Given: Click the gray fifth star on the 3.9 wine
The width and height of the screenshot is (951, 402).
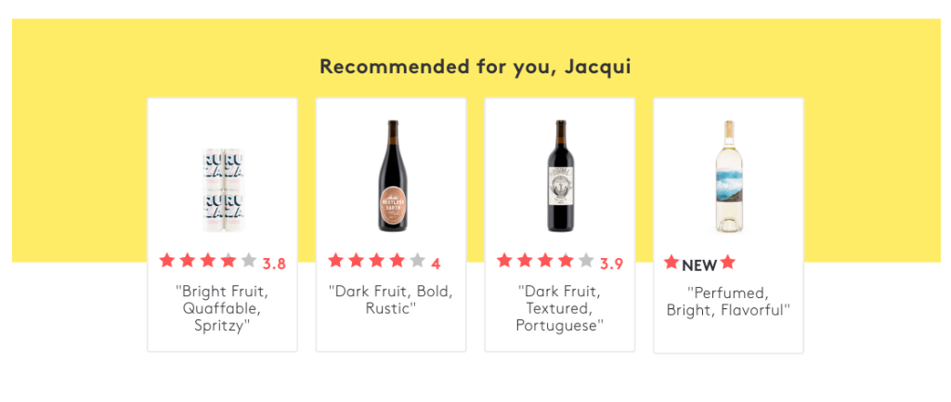Looking at the screenshot, I should pyautogui.click(x=586, y=261).
